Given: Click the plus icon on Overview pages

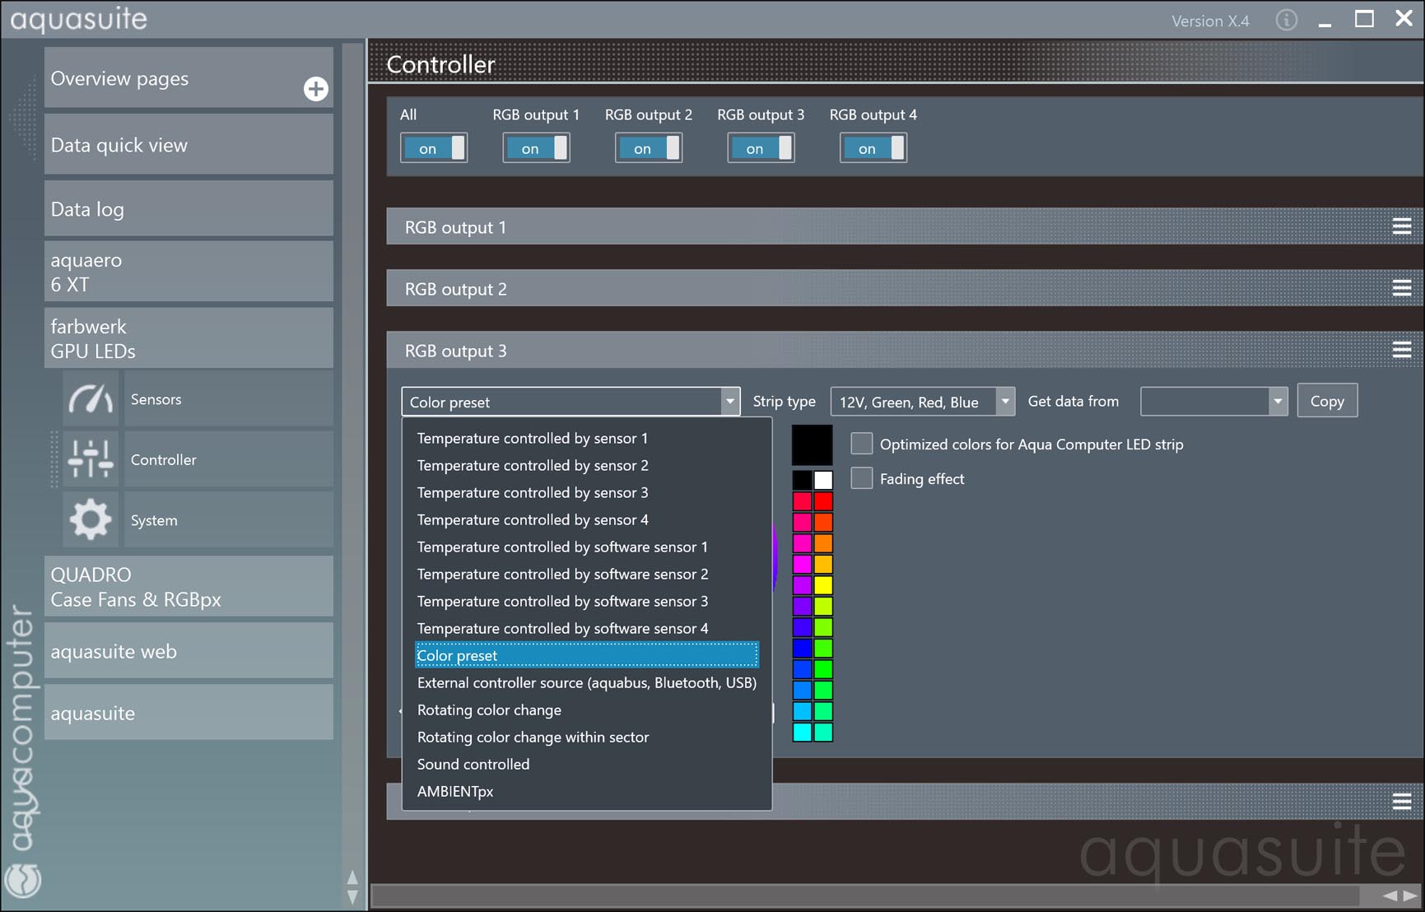Looking at the screenshot, I should click(315, 89).
